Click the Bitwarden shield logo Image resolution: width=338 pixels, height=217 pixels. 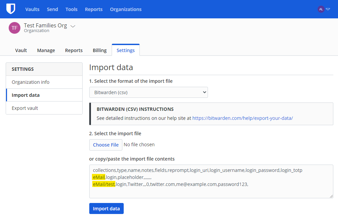click(11, 9)
